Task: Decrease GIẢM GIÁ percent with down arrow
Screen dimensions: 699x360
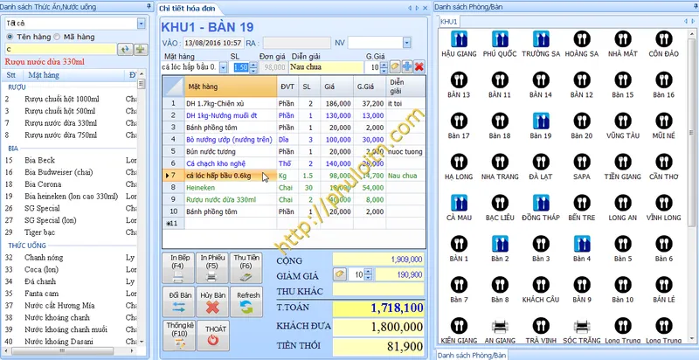Action: 368,277
